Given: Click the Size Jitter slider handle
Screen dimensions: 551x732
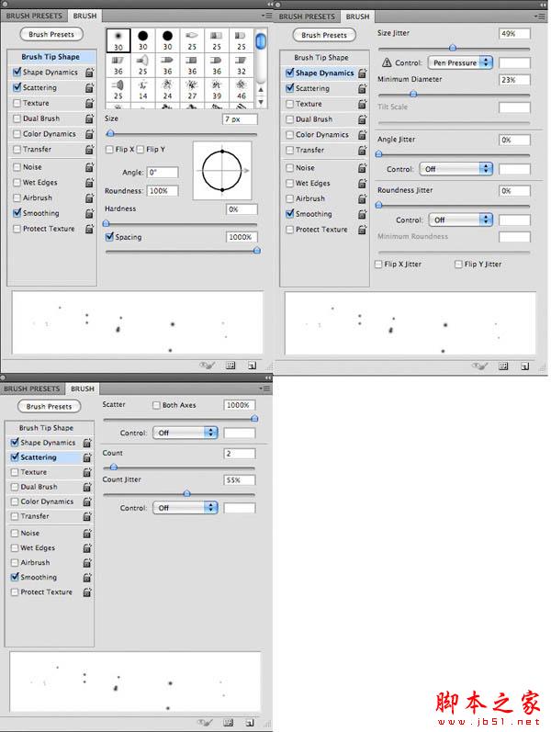Looking at the screenshot, I should point(453,48).
